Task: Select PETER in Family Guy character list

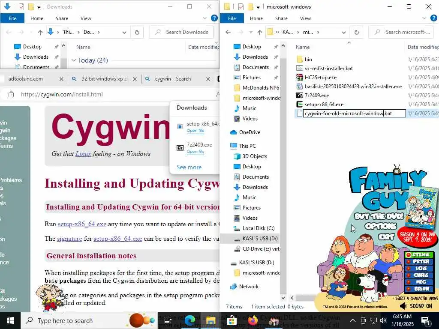Action: [x=418, y=262]
